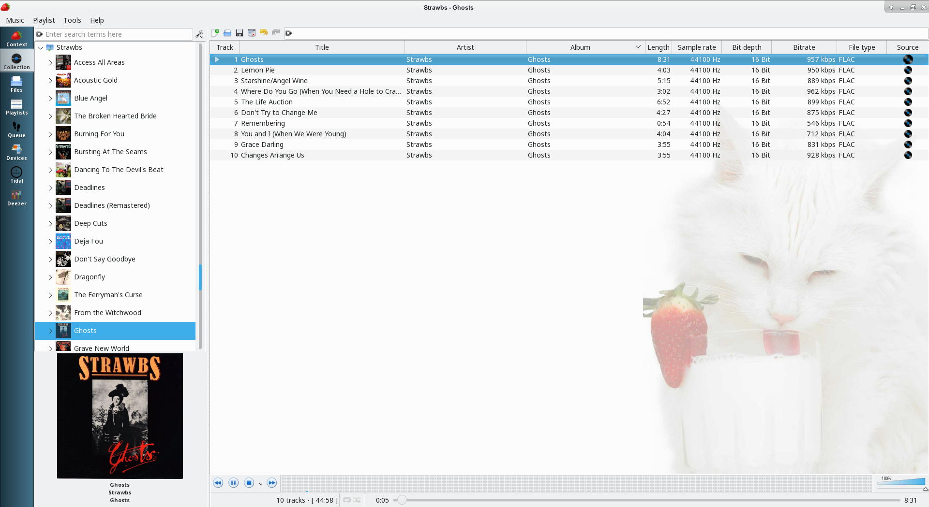This screenshot has height=507, width=929.
Task: Save the current playlist
Action: click(240, 33)
